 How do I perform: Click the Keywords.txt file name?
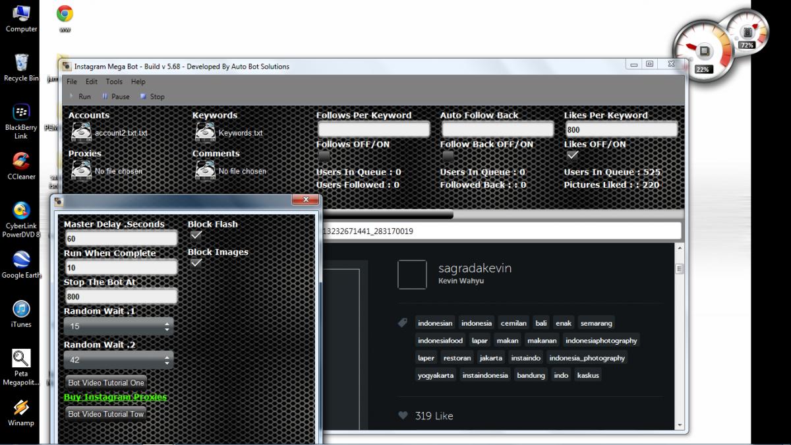pos(241,133)
